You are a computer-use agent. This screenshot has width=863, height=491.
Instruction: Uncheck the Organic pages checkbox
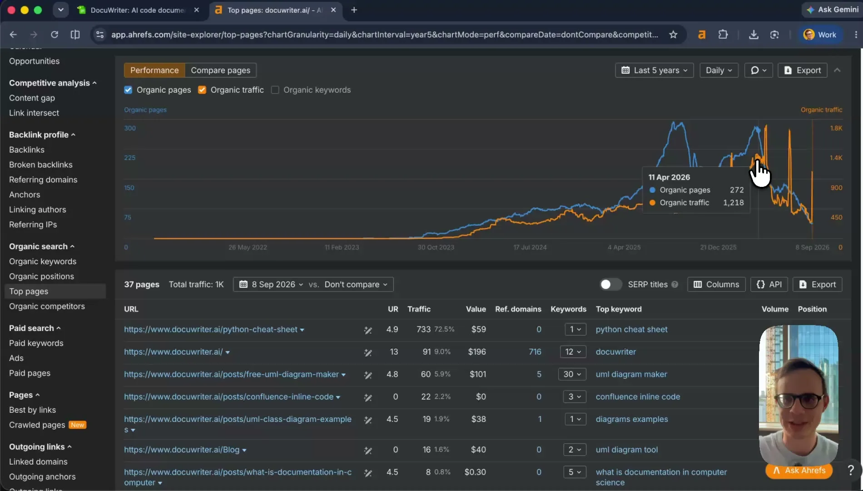pyautogui.click(x=128, y=90)
